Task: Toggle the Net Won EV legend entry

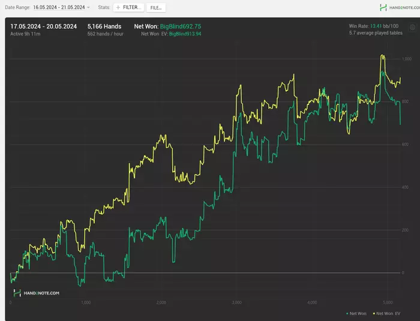Action: tap(386, 313)
